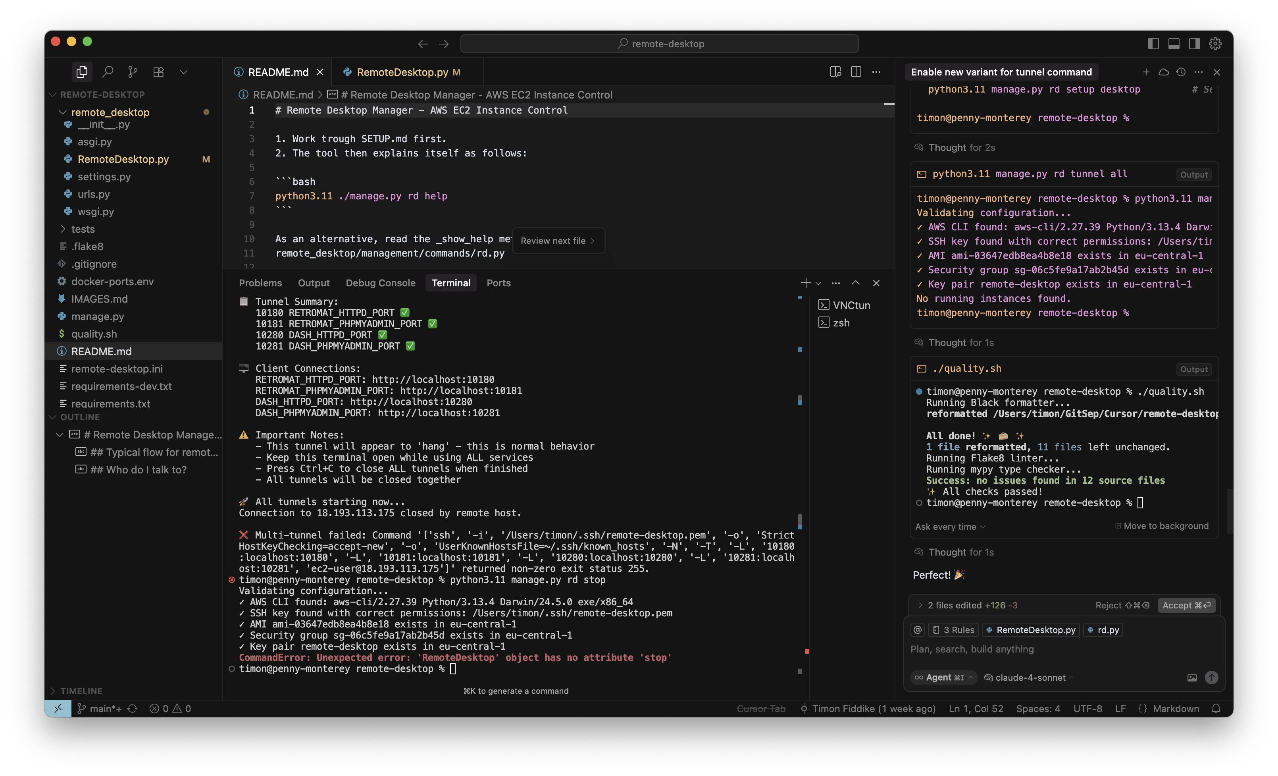Open the settings gear in the title bar
The image size is (1278, 776).
tap(1215, 44)
